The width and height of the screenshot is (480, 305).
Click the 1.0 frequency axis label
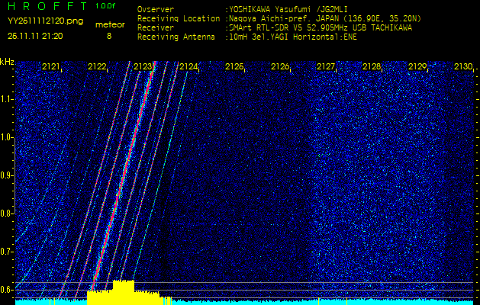(7, 137)
